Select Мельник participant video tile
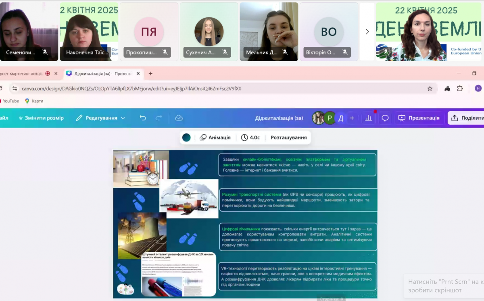 click(269, 32)
